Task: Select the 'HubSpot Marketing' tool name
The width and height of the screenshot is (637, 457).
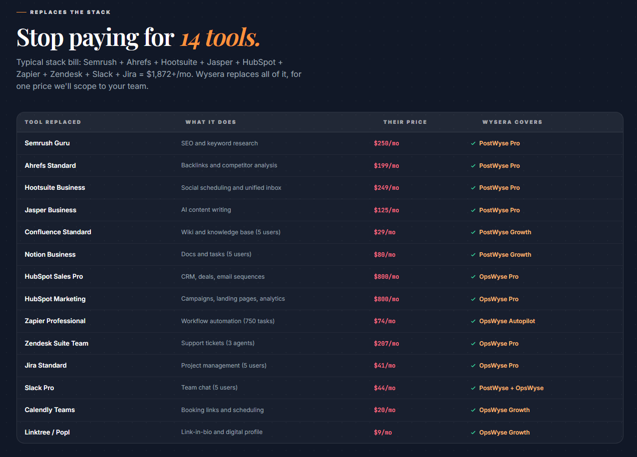Action: (55, 299)
